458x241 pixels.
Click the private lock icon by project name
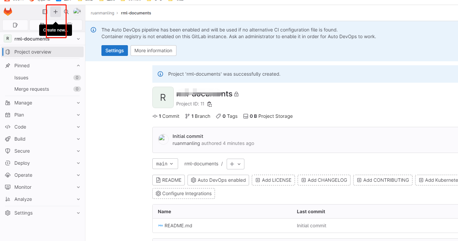click(236, 94)
